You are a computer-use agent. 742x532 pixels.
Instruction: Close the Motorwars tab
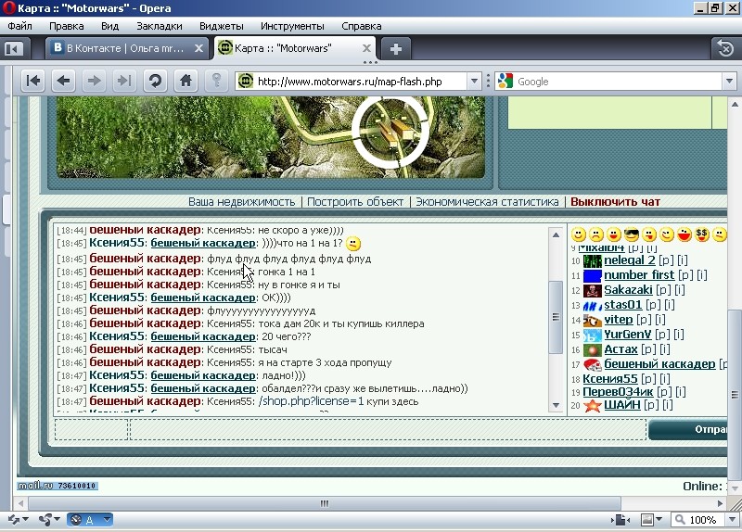pos(366,48)
